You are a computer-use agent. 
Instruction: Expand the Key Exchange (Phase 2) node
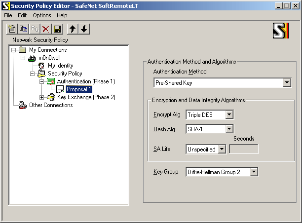pyautogui.click(x=41, y=98)
